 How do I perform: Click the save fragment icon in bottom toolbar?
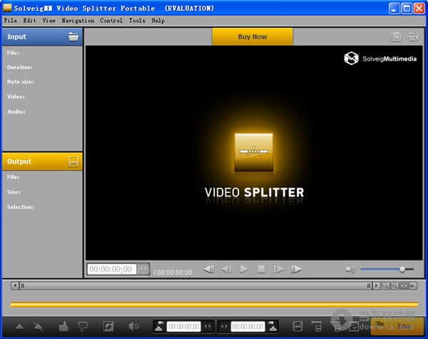pyautogui.click(x=317, y=326)
